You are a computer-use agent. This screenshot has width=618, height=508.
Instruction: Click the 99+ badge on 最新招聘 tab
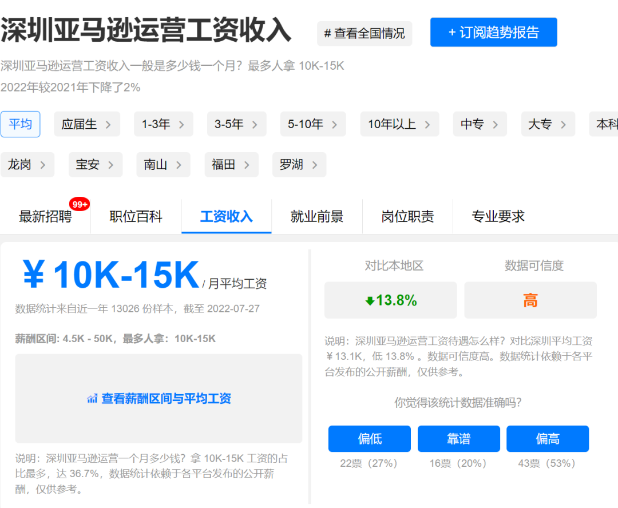[80, 203]
